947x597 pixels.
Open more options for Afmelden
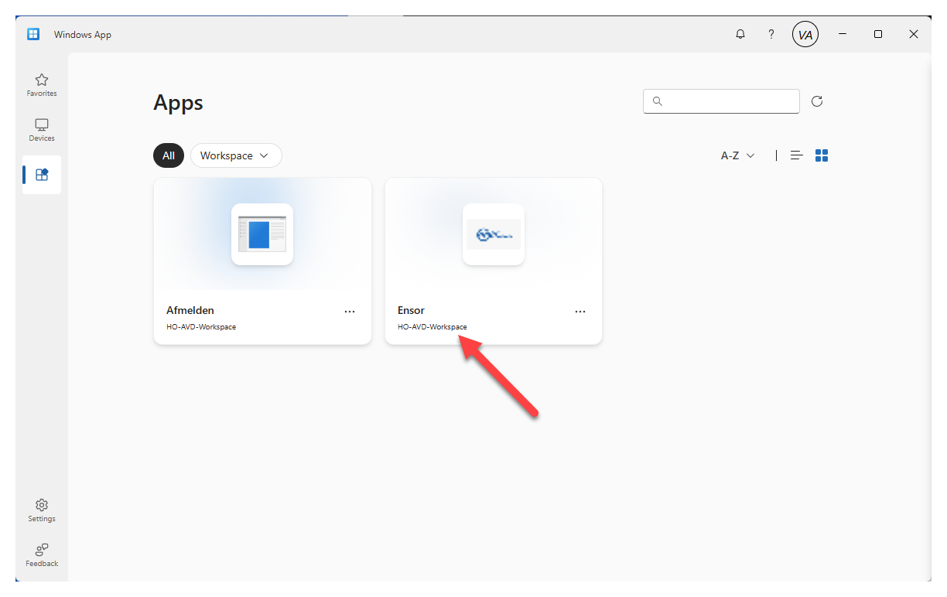pyautogui.click(x=350, y=311)
